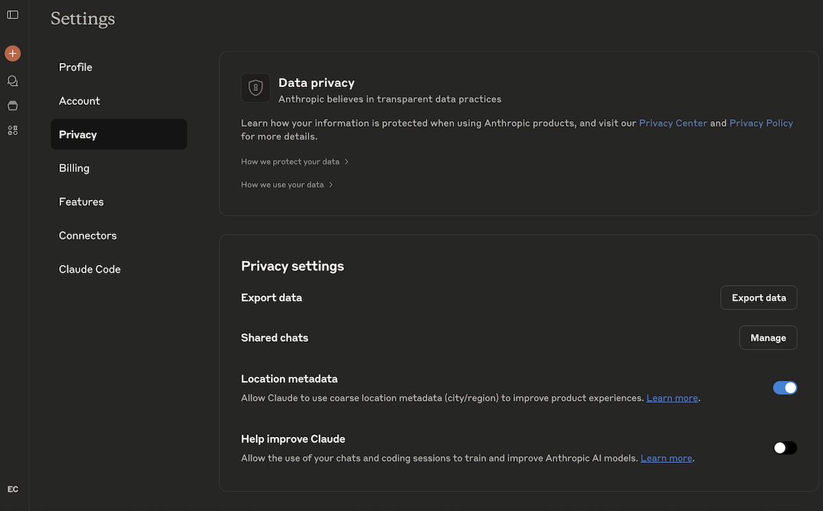Expand How we use your data
Viewport: 823px width, 511px height.
click(x=287, y=185)
